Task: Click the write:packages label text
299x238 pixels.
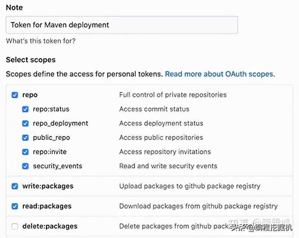Action: [47, 186]
